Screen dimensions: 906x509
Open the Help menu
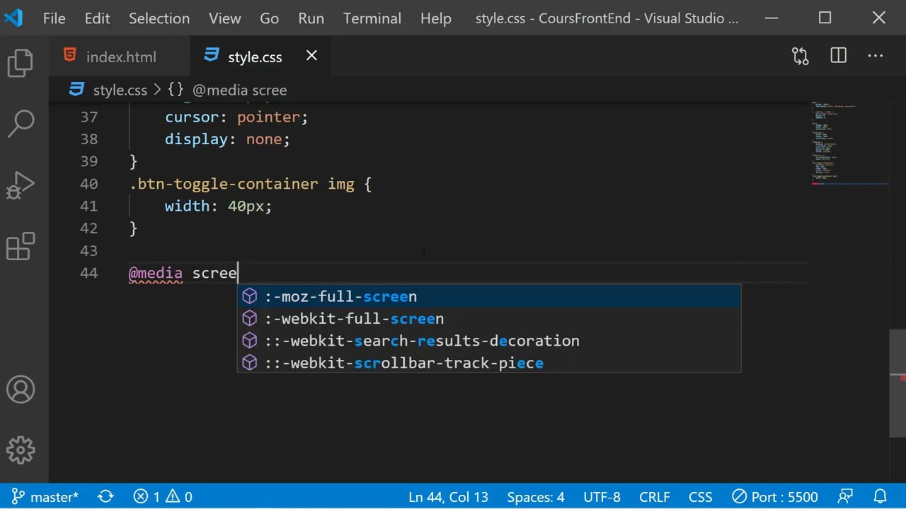(x=436, y=18)
